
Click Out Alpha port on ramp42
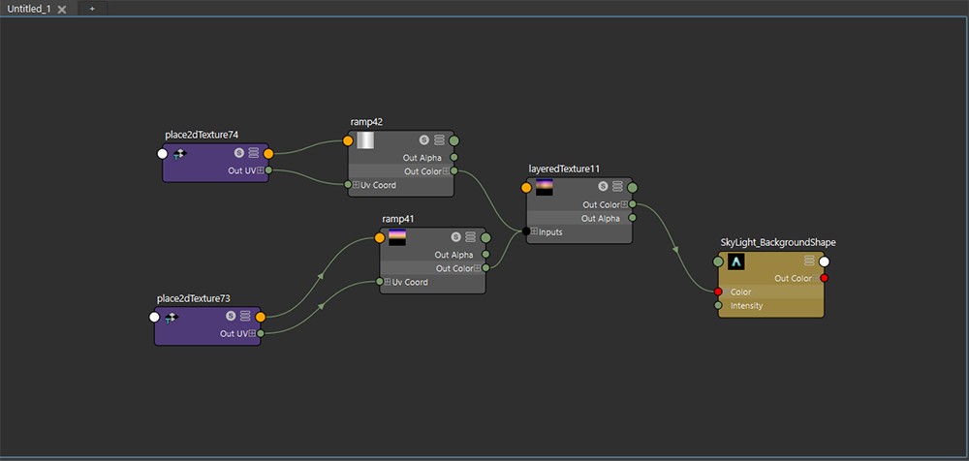click(x=454, y=157)
